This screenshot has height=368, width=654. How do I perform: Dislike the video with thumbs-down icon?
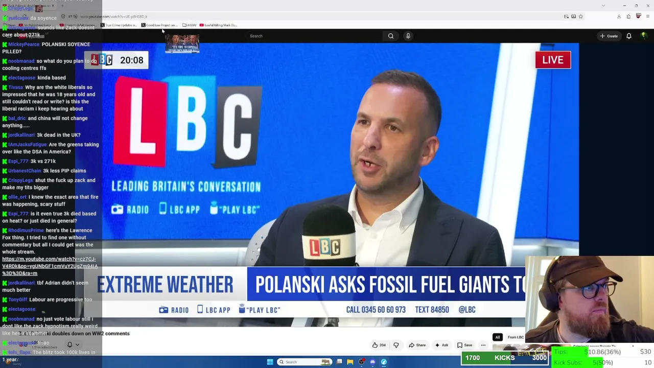396,345
